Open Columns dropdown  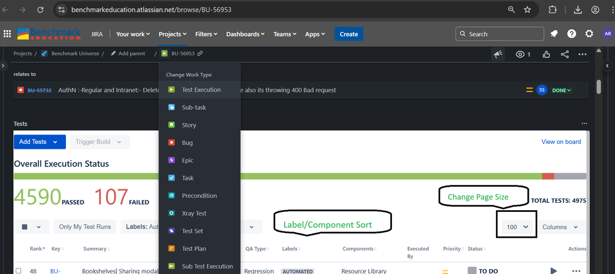561,227
